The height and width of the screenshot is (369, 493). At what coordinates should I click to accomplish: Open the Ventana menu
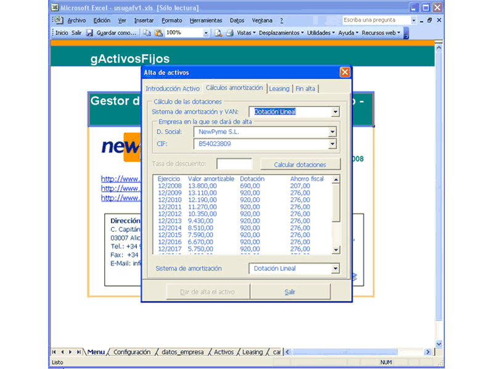click(x=262, y=20)
